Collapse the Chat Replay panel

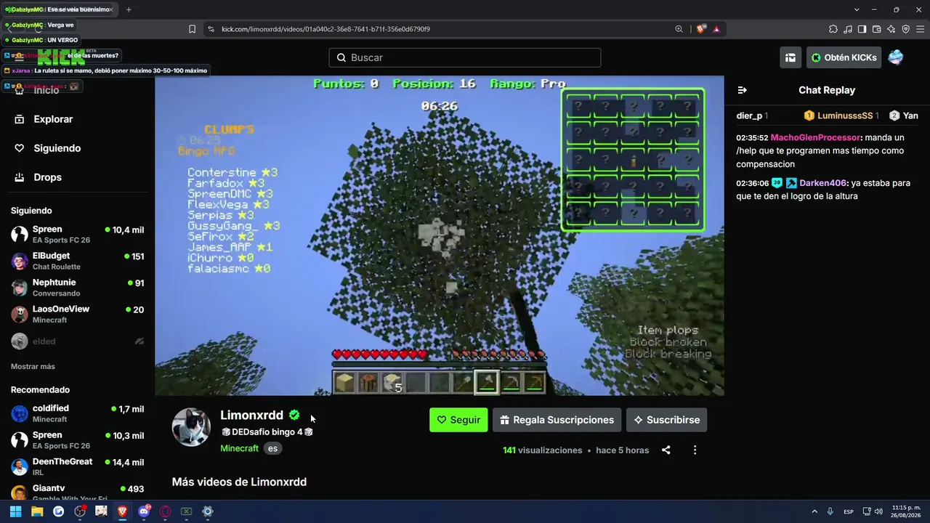click(x=742, y=90)
